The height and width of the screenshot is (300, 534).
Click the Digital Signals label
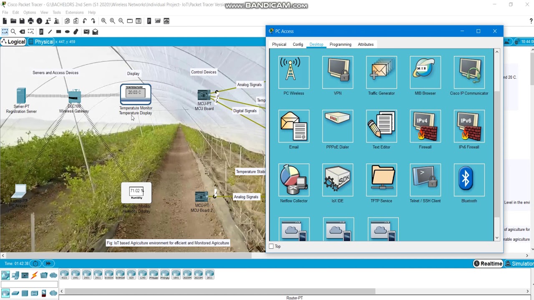coord(245,111)
